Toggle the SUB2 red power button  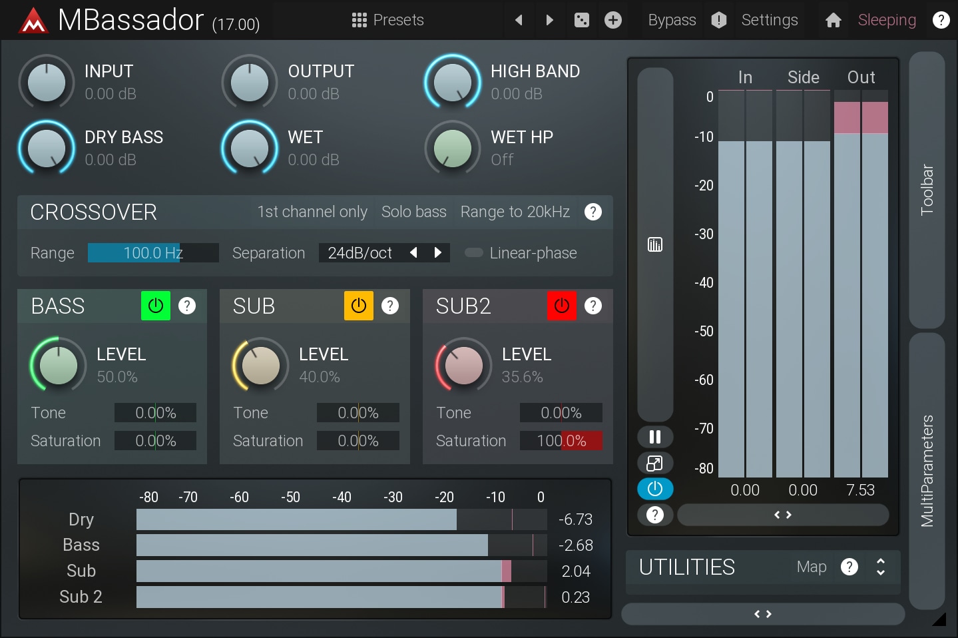click(561, 306)
